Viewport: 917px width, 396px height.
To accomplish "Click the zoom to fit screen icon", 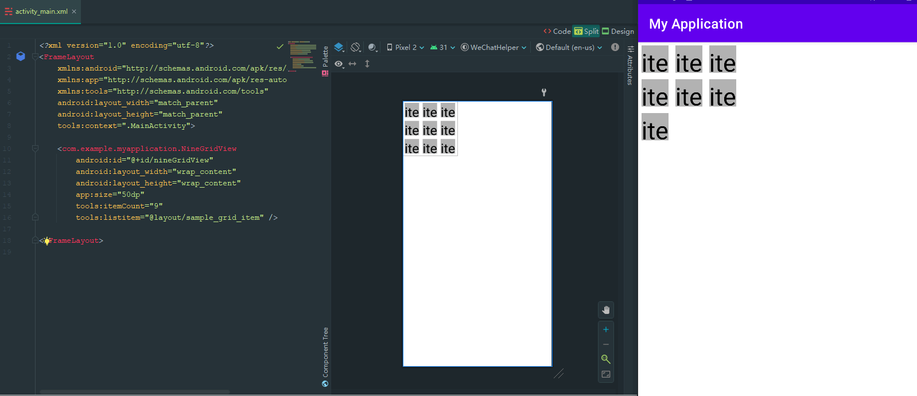I will 606,359.
